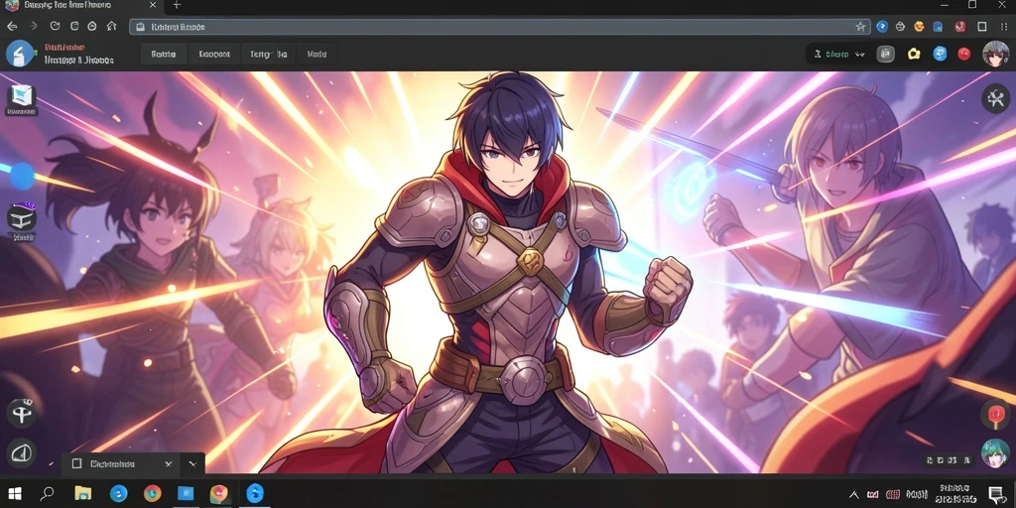Click the red round pin button at right

(995, 415)
